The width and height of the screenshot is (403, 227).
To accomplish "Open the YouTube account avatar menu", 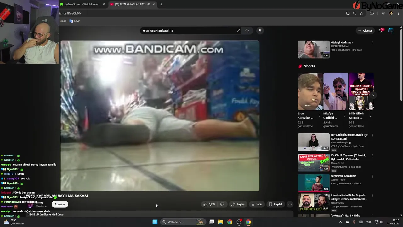I will pos(391,31).
